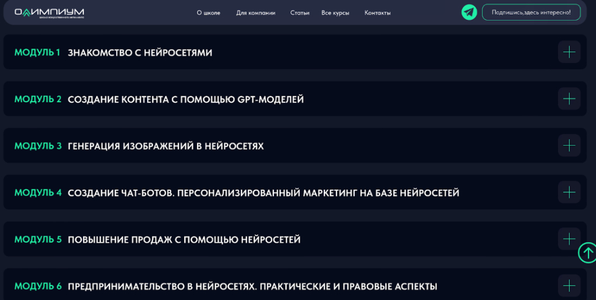
Task: Click 'Предпринимательство в нейросетях' module title
Action: click(252, 287)
